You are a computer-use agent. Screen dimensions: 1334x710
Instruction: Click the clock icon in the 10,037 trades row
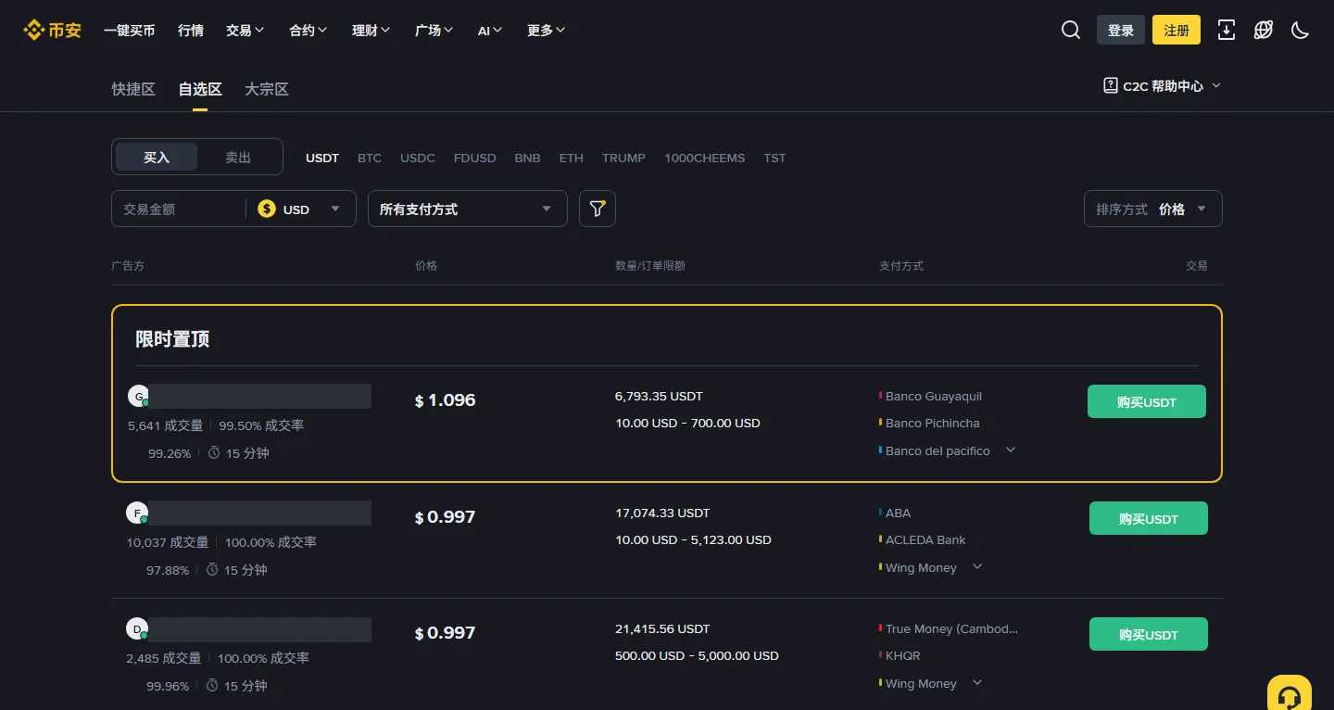pos(212,569)
